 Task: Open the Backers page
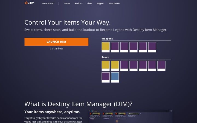[79, 3]
